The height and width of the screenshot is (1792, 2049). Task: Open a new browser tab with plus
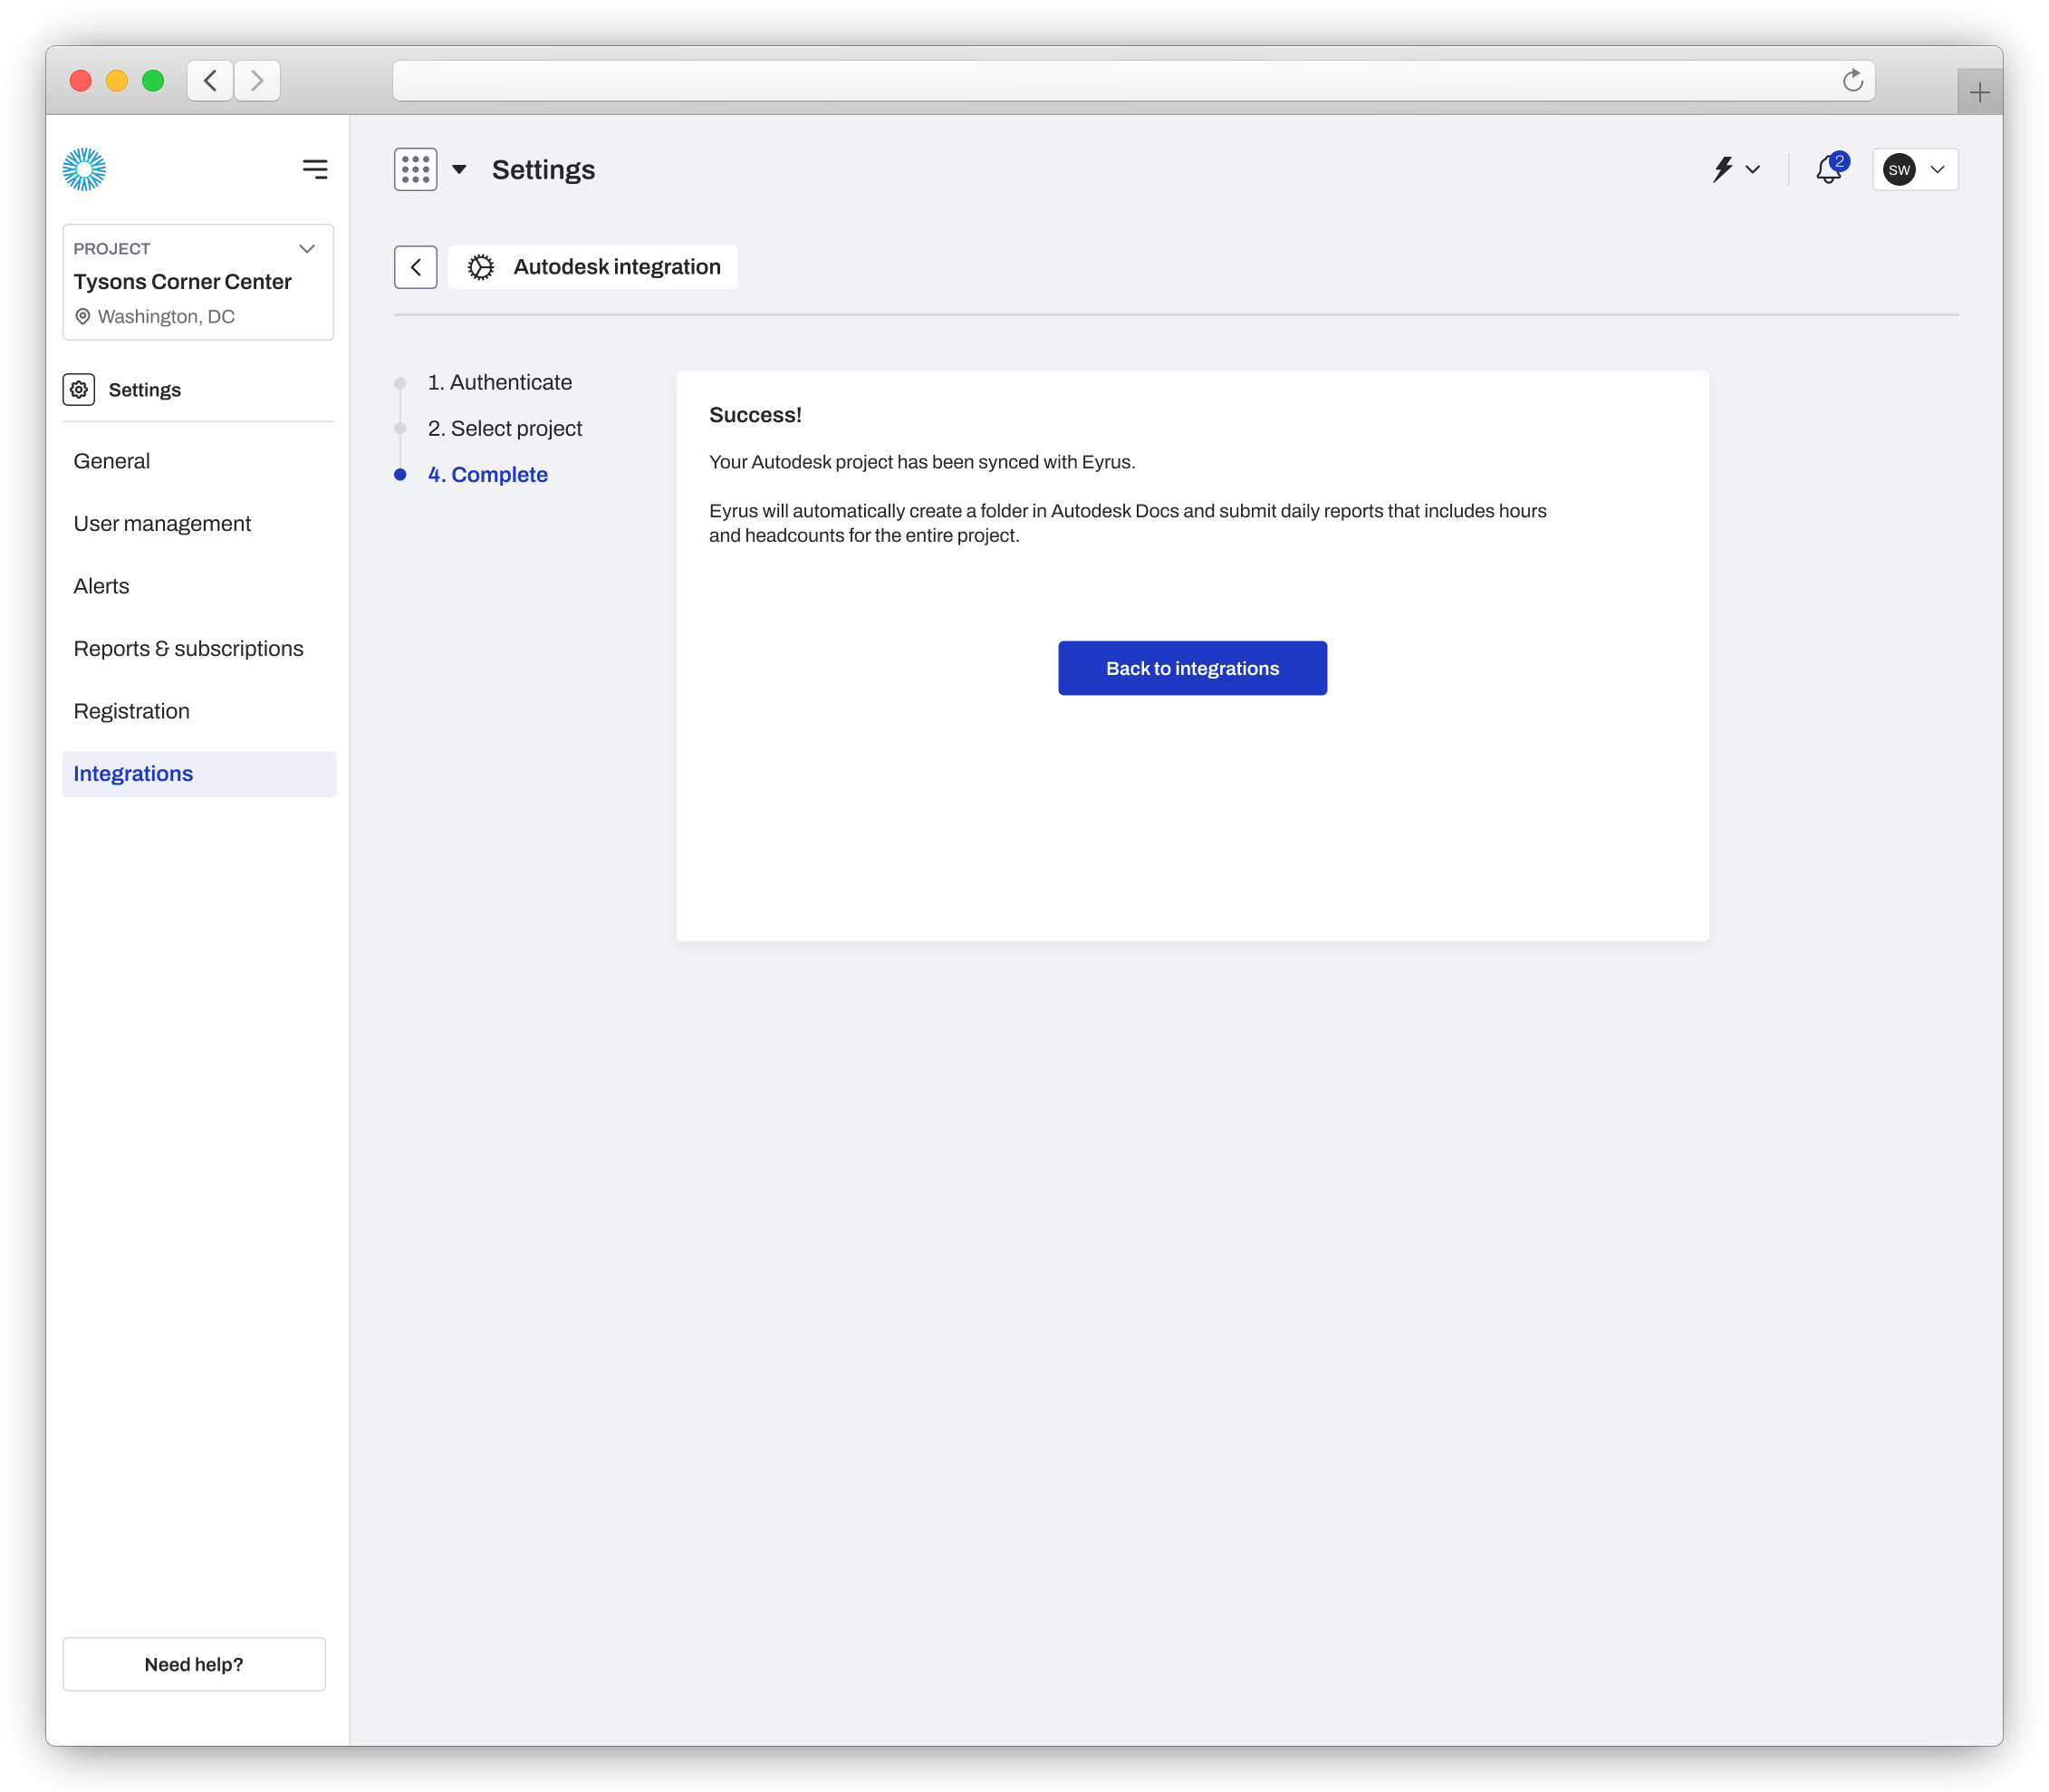[1979, 93]
